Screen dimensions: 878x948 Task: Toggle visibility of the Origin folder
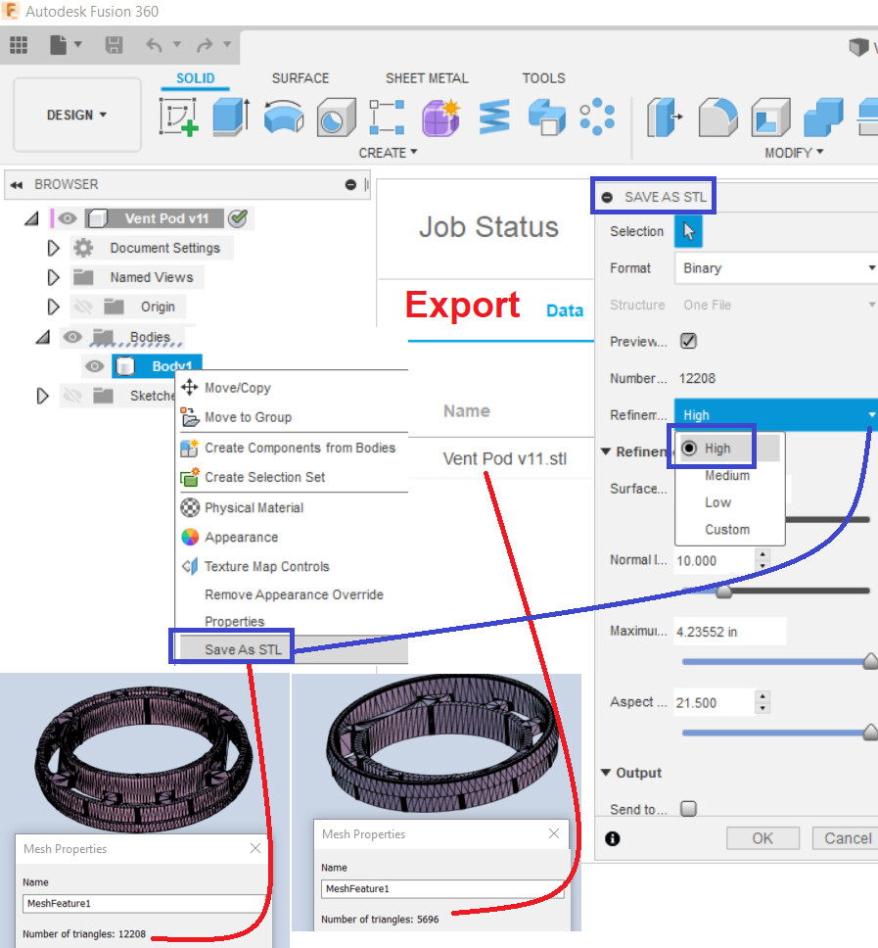tap(83, 308)
